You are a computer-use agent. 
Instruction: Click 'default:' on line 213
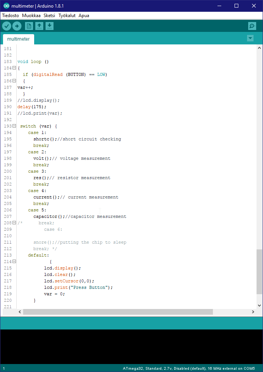point(38,255)
